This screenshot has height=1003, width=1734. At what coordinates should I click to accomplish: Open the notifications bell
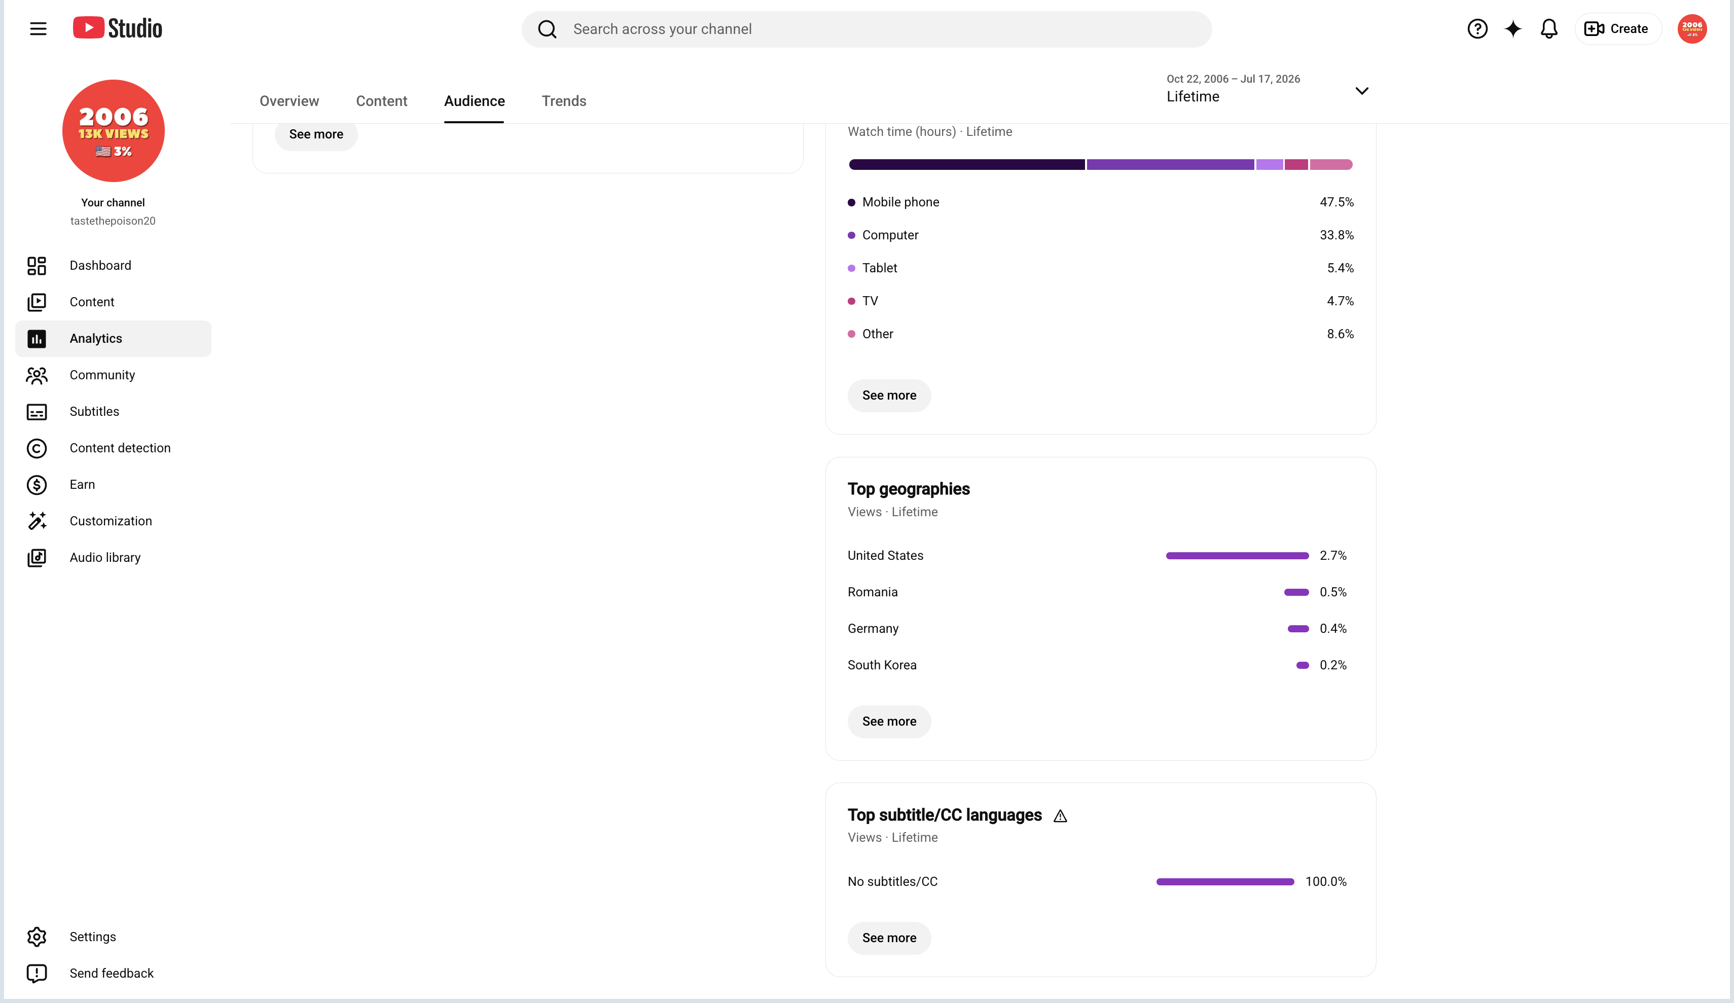click(x=1548, y=29)
